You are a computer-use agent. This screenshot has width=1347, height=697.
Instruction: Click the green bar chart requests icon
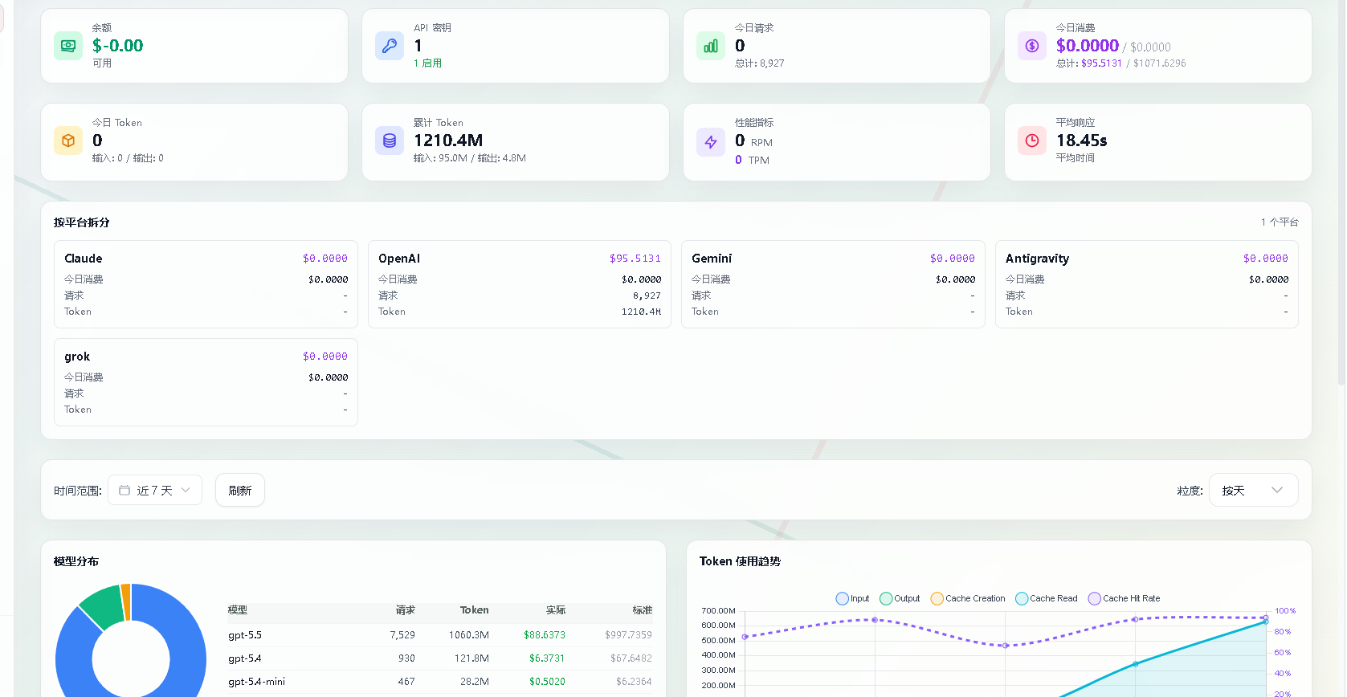pyautogui.click(x=711, y=46)
